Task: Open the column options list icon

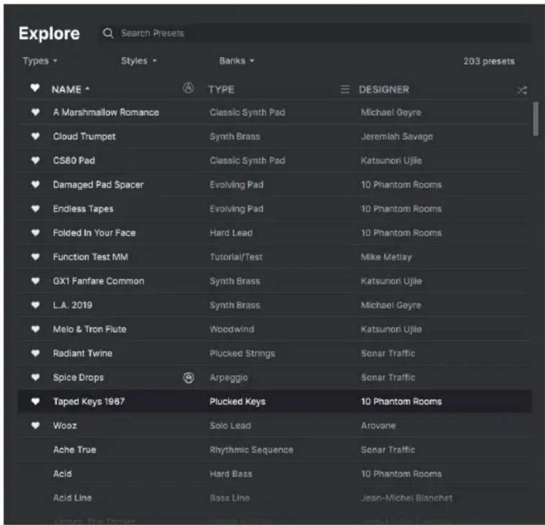Action: [x=345, y=89]
